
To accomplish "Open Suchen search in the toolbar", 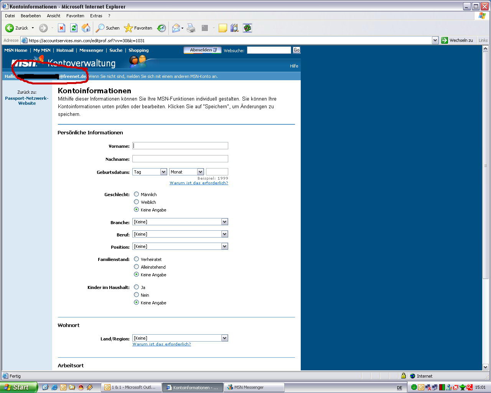I will tap(108, 28).
